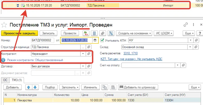Expand НУ dropdown arrow

click(191, 40)
